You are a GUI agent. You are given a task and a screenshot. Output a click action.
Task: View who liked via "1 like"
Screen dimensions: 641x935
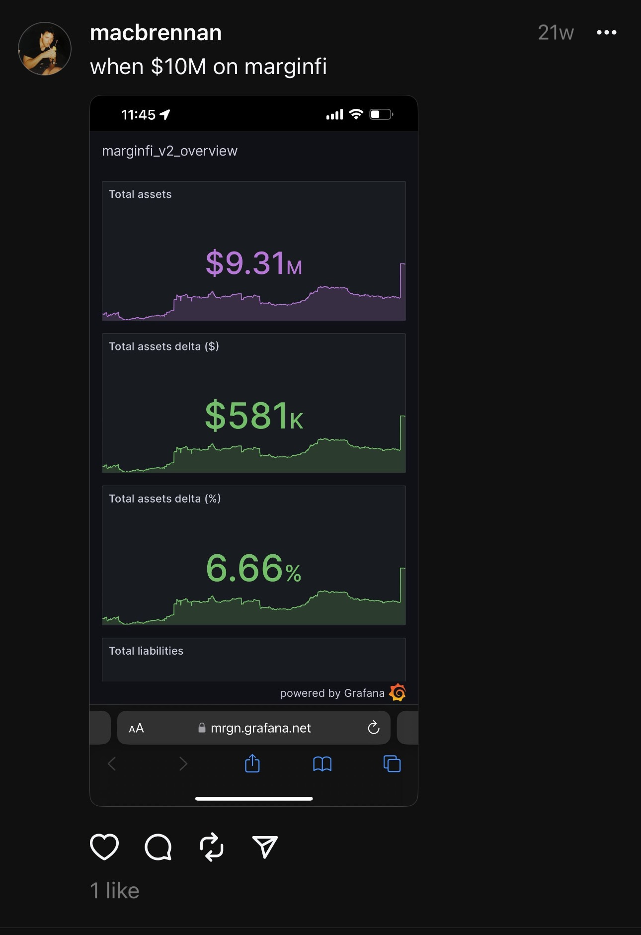tap(114, 890)
